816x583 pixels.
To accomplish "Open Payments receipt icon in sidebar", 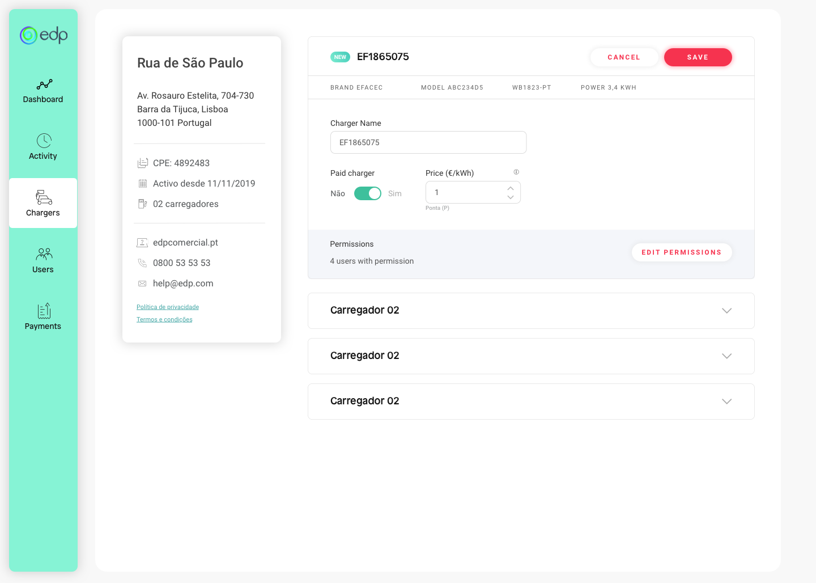I will pyautogui.click(x=44, y=311).
